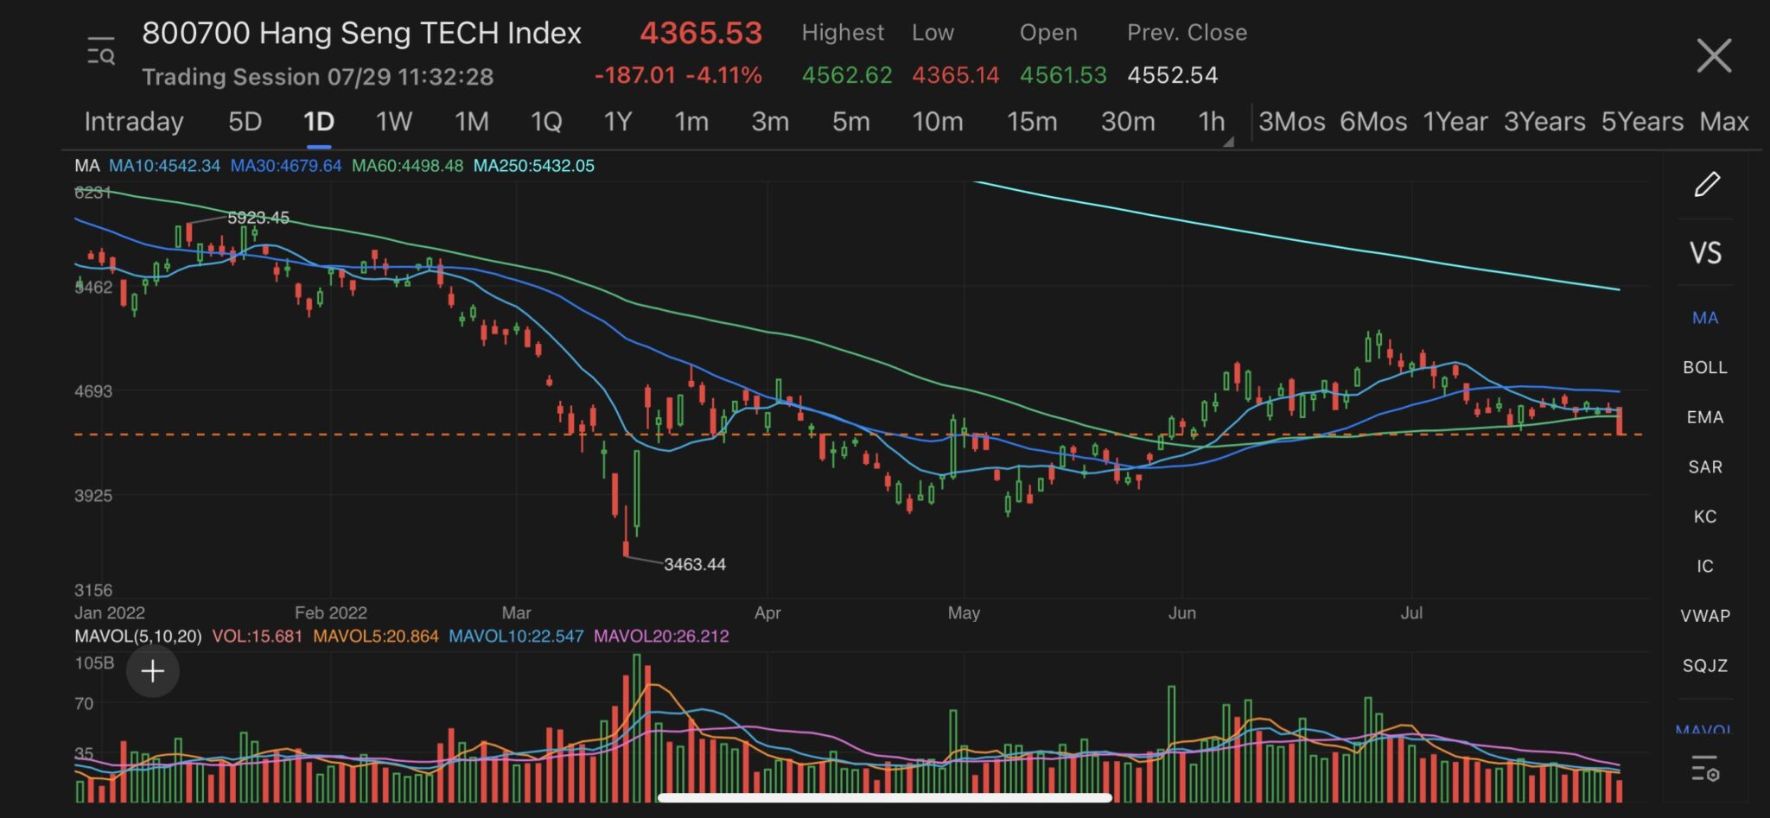The image size is (1770, 818).
Task: Click the 800700 Hang Seng TECH Index title
Action: pyautogui.click(x=361, y=33)
